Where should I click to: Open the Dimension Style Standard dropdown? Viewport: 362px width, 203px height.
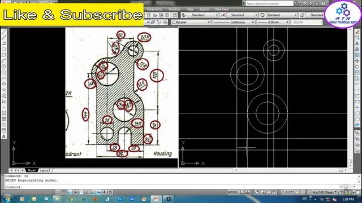(242, 15)
